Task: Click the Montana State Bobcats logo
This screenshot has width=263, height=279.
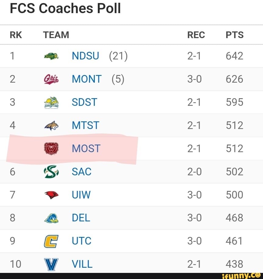Action: click(x=51, y=125)
